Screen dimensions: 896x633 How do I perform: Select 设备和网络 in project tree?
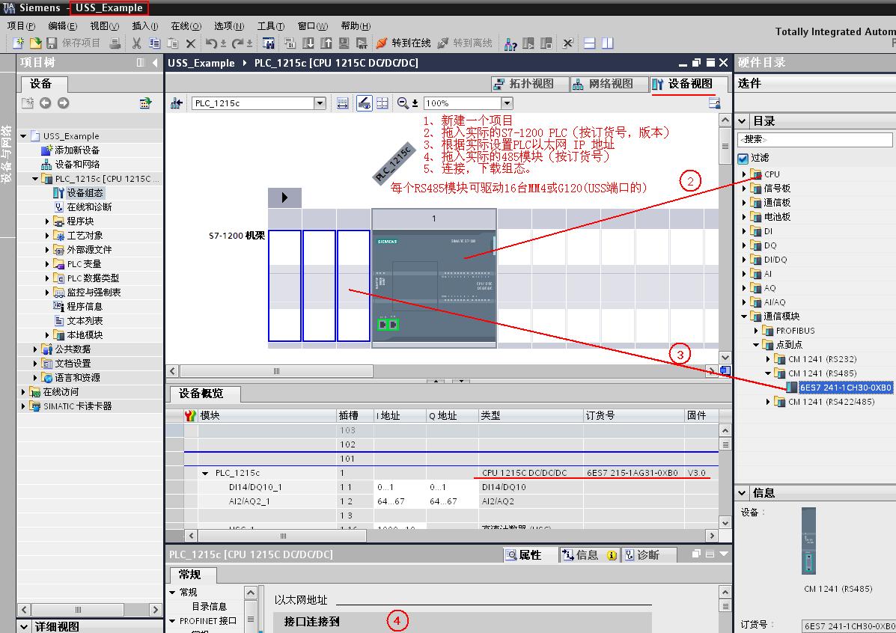70,164
